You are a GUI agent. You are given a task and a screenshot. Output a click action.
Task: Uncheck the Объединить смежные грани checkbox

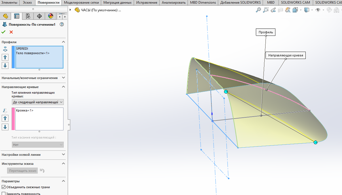pyautogui.click(x=3, y=187)
